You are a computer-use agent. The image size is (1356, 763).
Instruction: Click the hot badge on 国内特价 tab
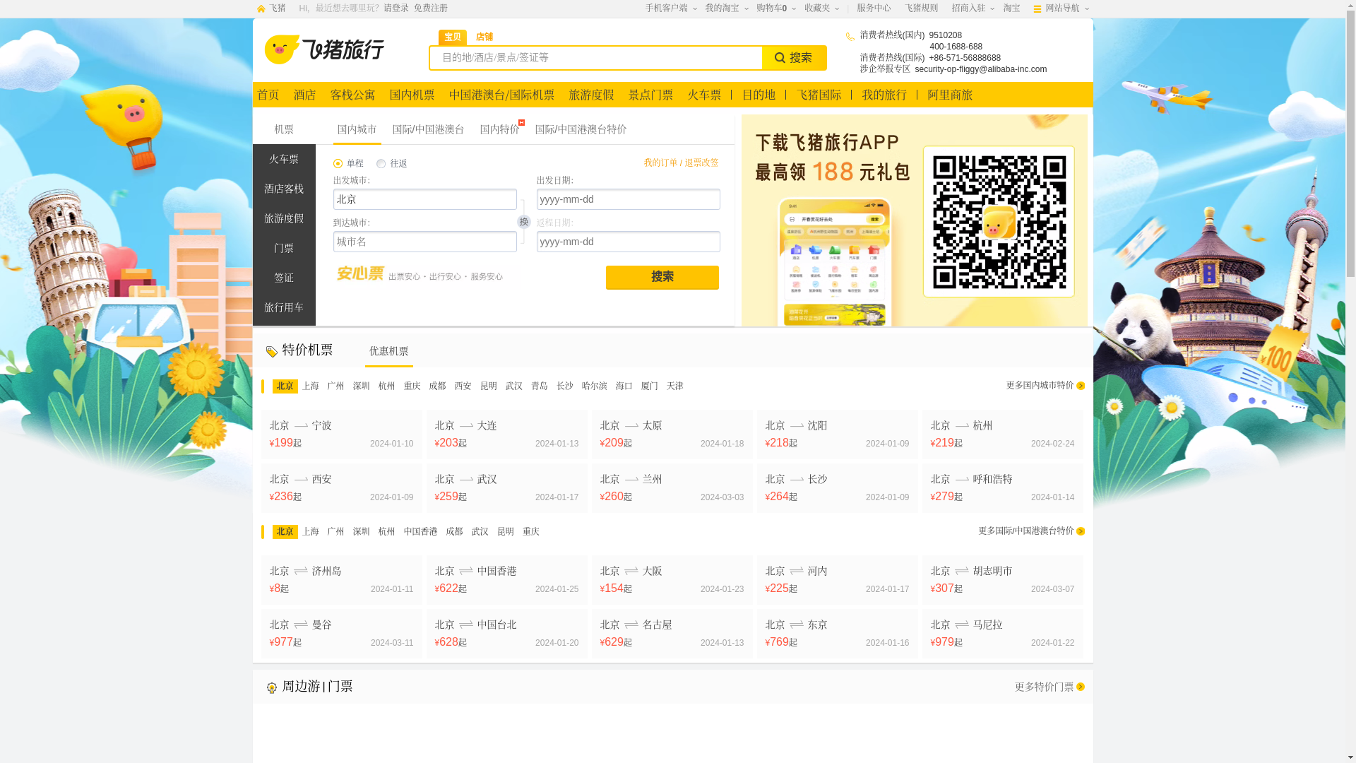[521, 123]
